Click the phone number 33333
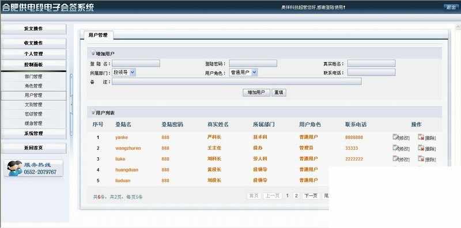 click(x=352, y=148)
